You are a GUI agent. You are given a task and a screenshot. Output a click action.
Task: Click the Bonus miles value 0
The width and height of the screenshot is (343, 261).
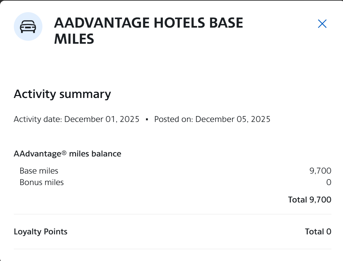[x=329, y=182]
